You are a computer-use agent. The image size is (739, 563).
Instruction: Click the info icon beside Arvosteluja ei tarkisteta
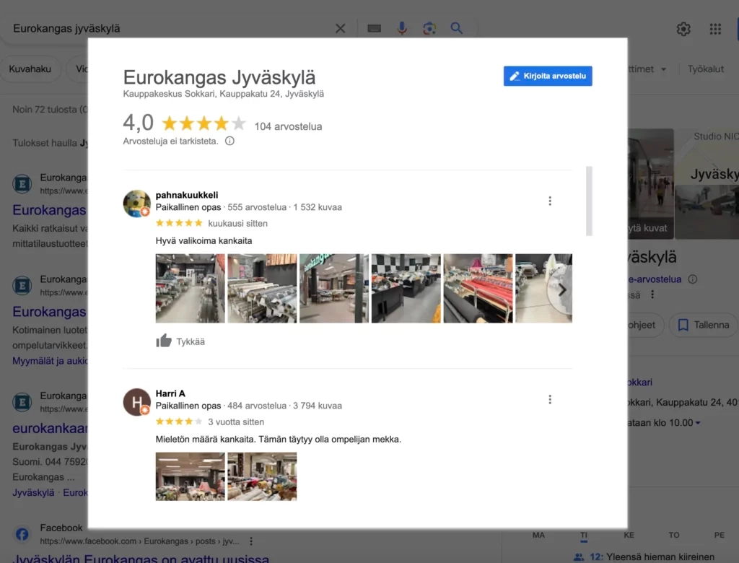pyautogui.click(x=229, y=141)
